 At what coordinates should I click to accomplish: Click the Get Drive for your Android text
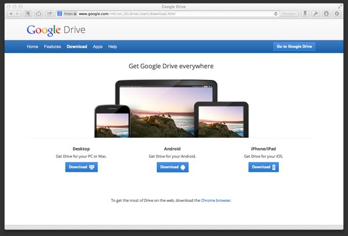(172, 156)
